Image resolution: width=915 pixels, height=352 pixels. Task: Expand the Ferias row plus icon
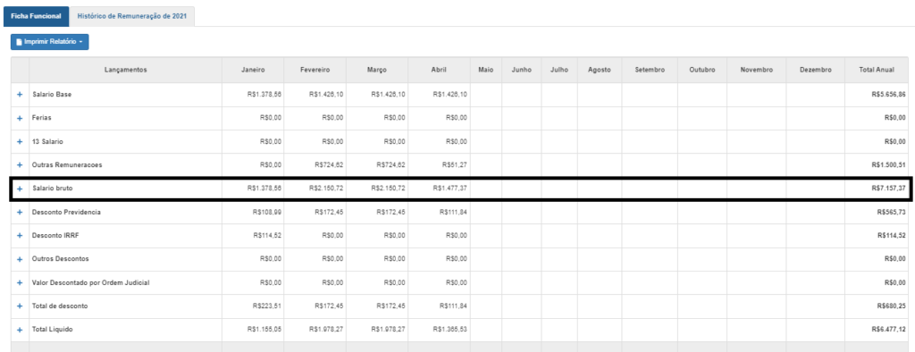[x=20, y=118]
